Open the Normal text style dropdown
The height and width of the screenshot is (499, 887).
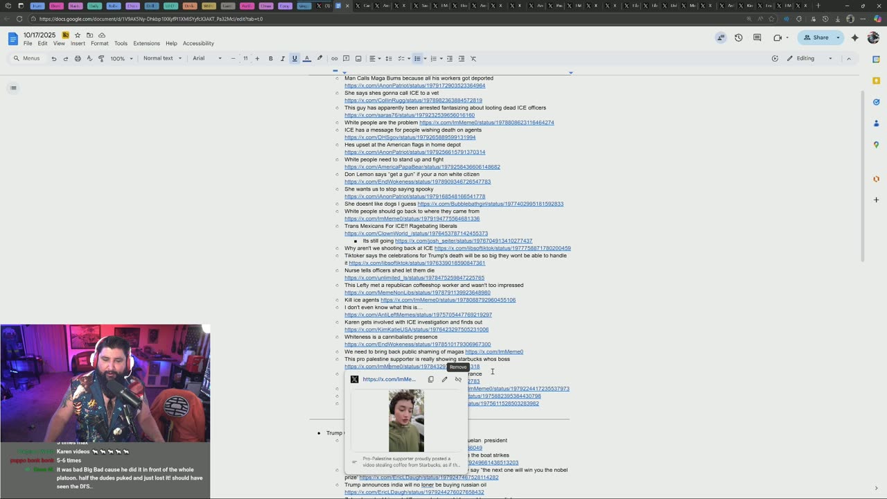162,59
